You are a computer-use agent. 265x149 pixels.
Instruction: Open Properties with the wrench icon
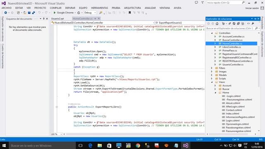click(253, 24)
